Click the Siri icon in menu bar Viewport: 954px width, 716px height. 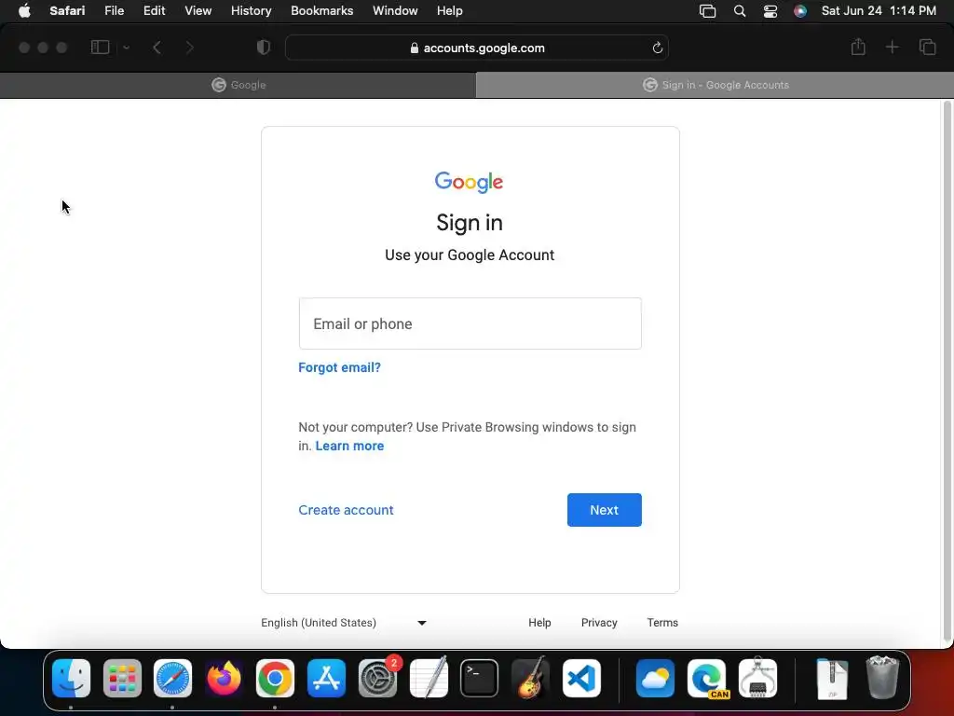[800, 11]
